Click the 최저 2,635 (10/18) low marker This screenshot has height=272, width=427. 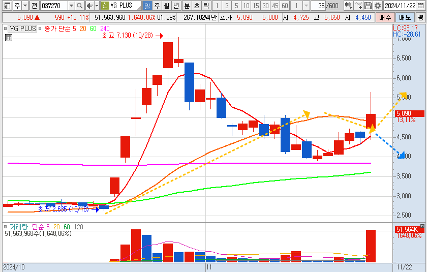click(64, 209)
